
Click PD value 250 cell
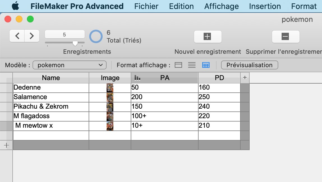point(219,97)
